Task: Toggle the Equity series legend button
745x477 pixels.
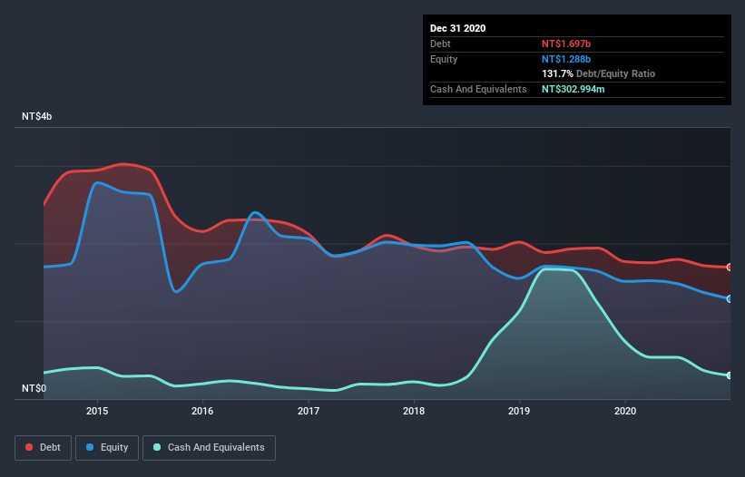Action: click(107, 448)
